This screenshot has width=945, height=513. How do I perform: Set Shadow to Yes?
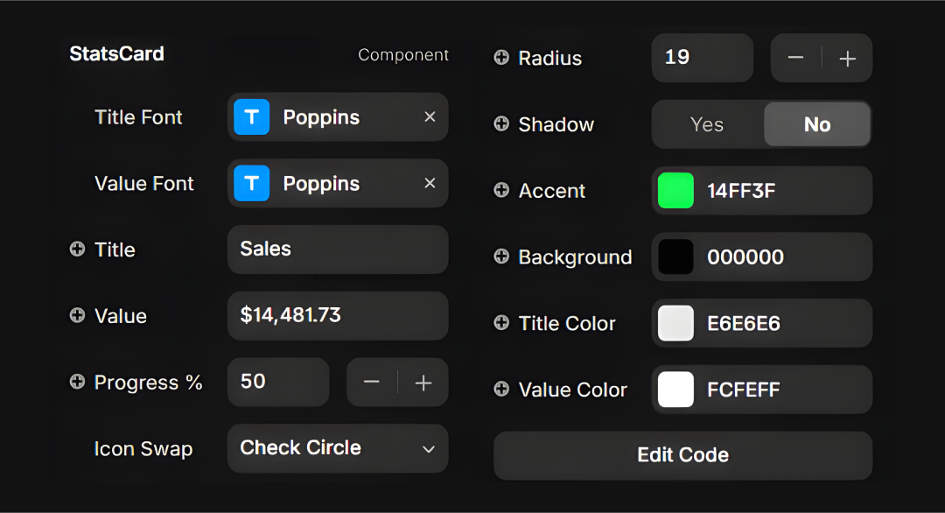point(707,124)
